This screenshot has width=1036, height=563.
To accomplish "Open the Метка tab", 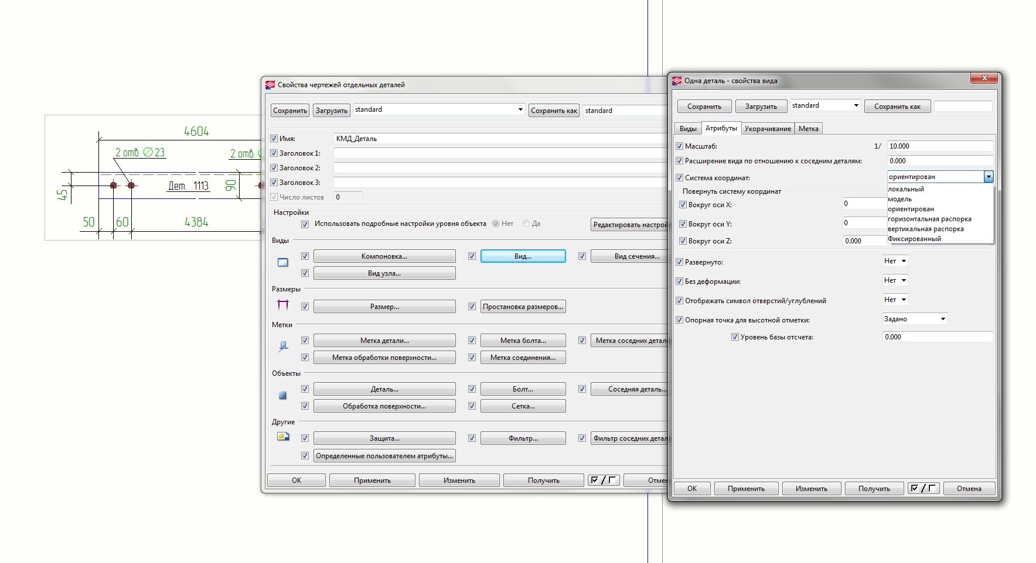I will [x=808, y=129].
